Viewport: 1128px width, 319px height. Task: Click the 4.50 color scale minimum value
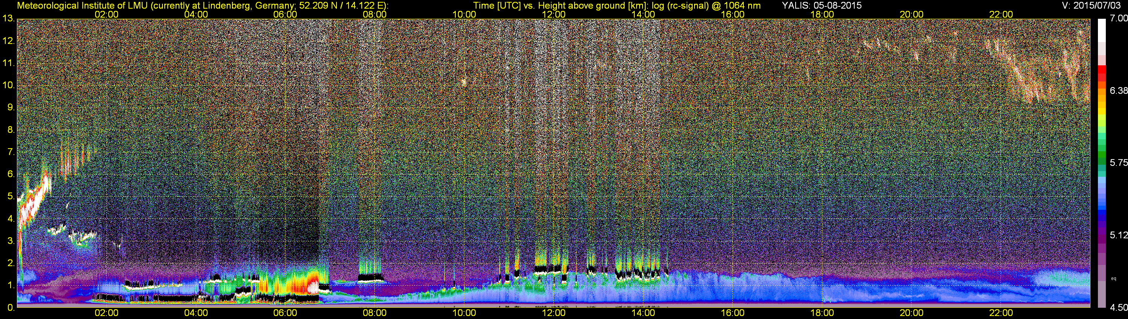(1118, 308)
